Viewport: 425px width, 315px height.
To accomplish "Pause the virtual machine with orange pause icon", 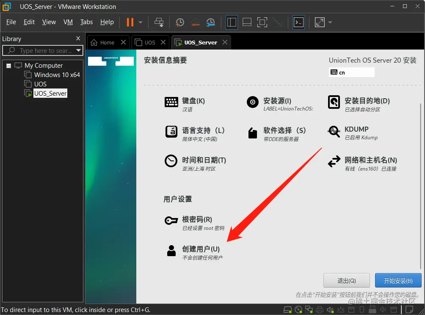I will pos(130,22).
